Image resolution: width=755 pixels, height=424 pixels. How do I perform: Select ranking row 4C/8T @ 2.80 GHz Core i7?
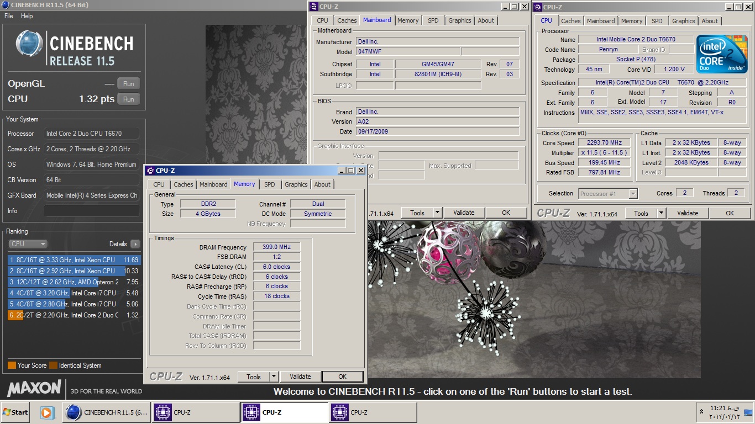pyautogui.click(x=74, y=304)
